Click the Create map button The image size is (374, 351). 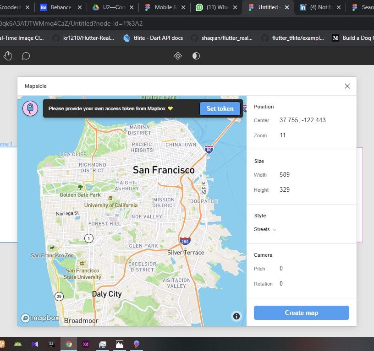point(301,313)
